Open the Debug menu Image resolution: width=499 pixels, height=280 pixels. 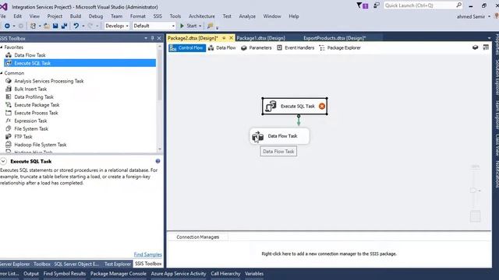(x=95, y=16)
